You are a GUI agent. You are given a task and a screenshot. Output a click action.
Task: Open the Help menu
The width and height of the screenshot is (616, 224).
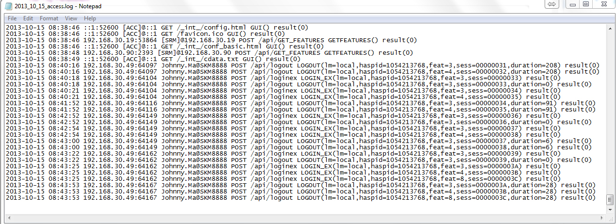(90, 18)
